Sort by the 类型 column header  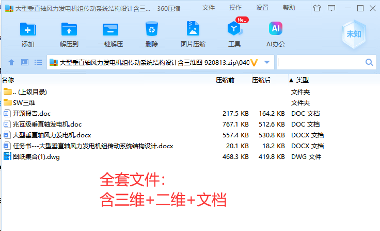click(302, 80)
